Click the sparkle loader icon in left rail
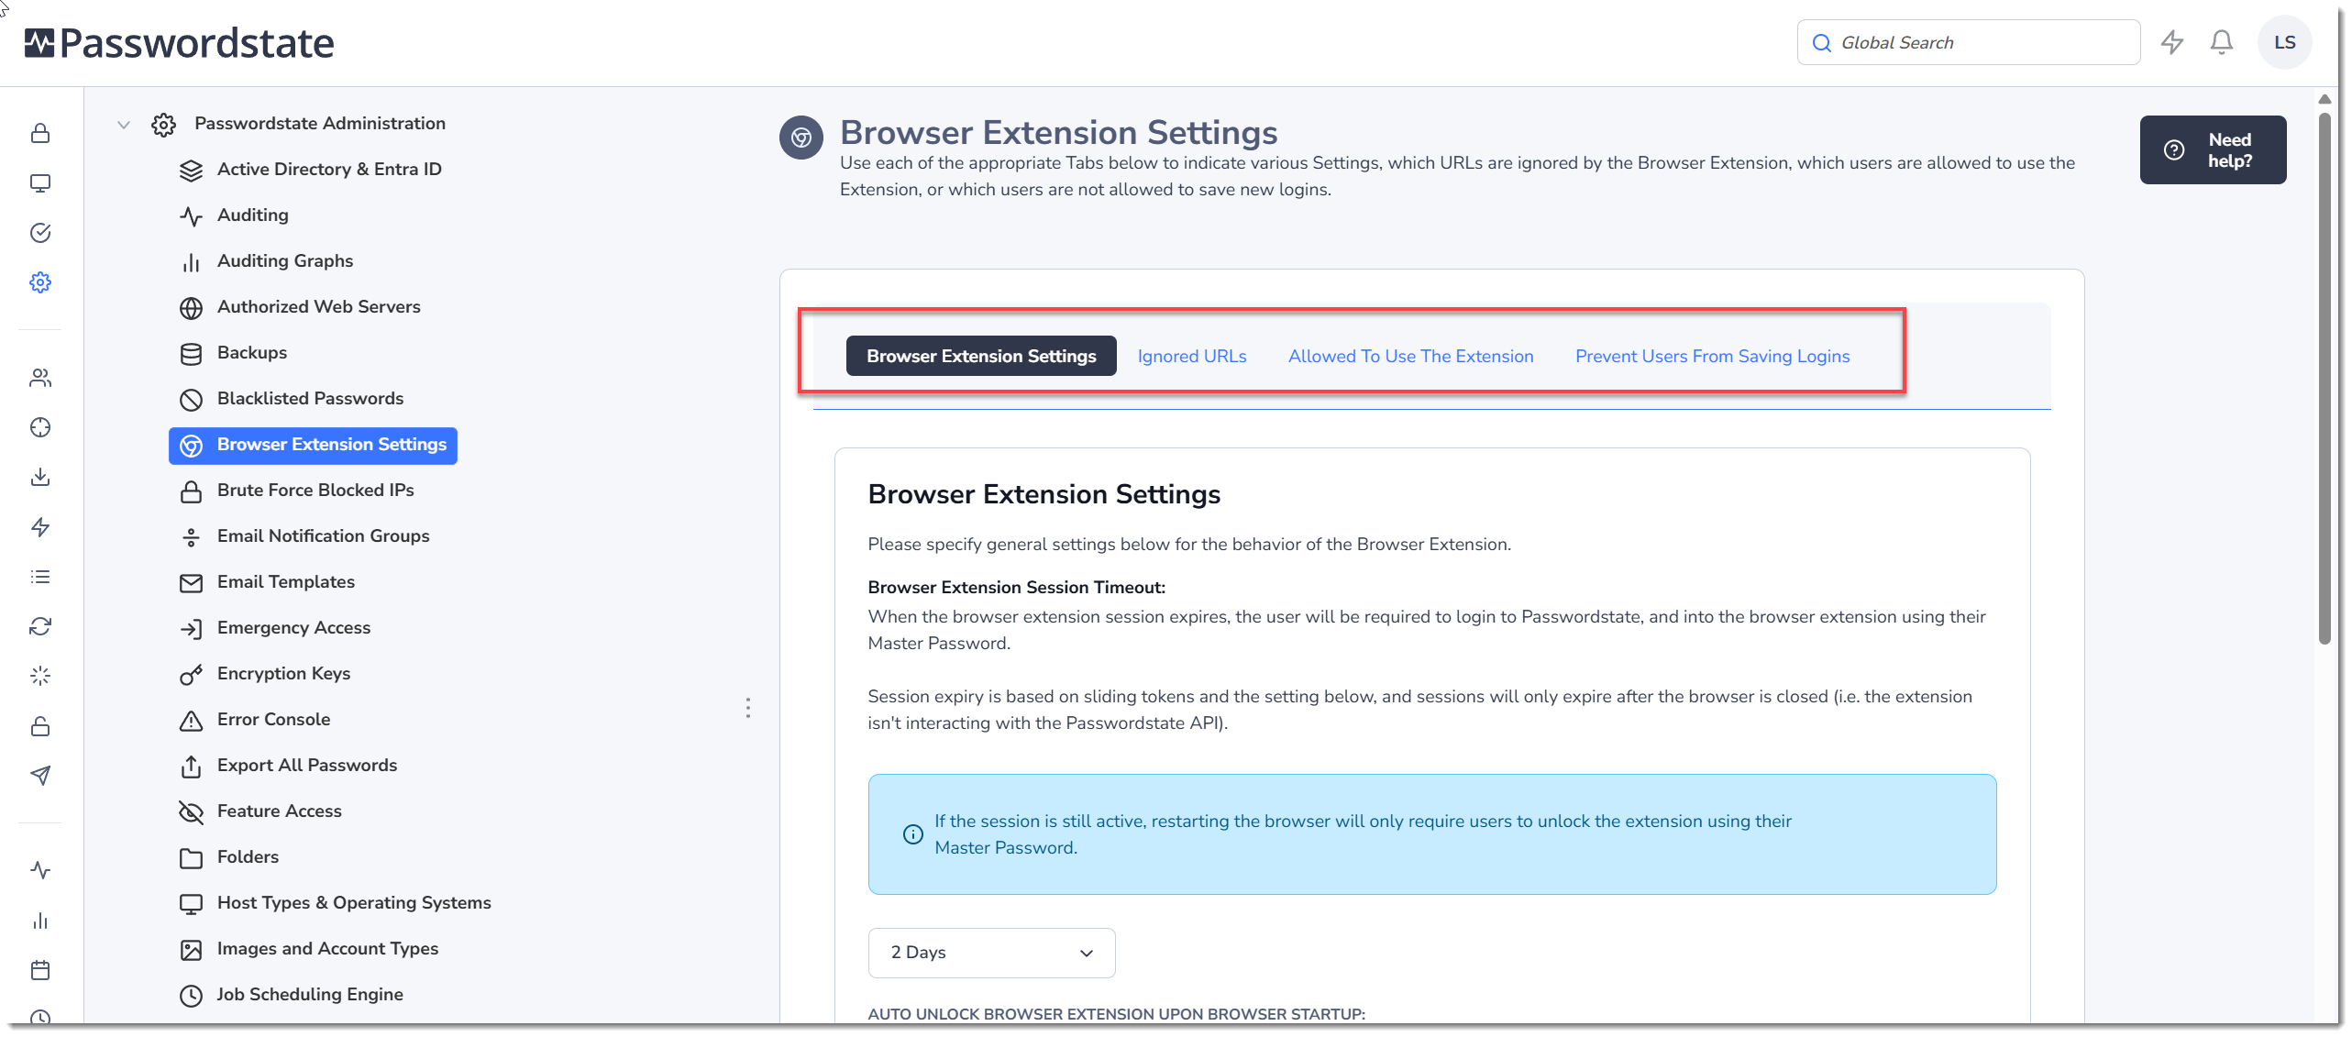Screen dimensions: 2352x1037 [x=40, y=676]
